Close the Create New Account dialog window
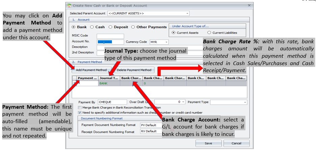This screenshot has height=151, width=316. 249,5
